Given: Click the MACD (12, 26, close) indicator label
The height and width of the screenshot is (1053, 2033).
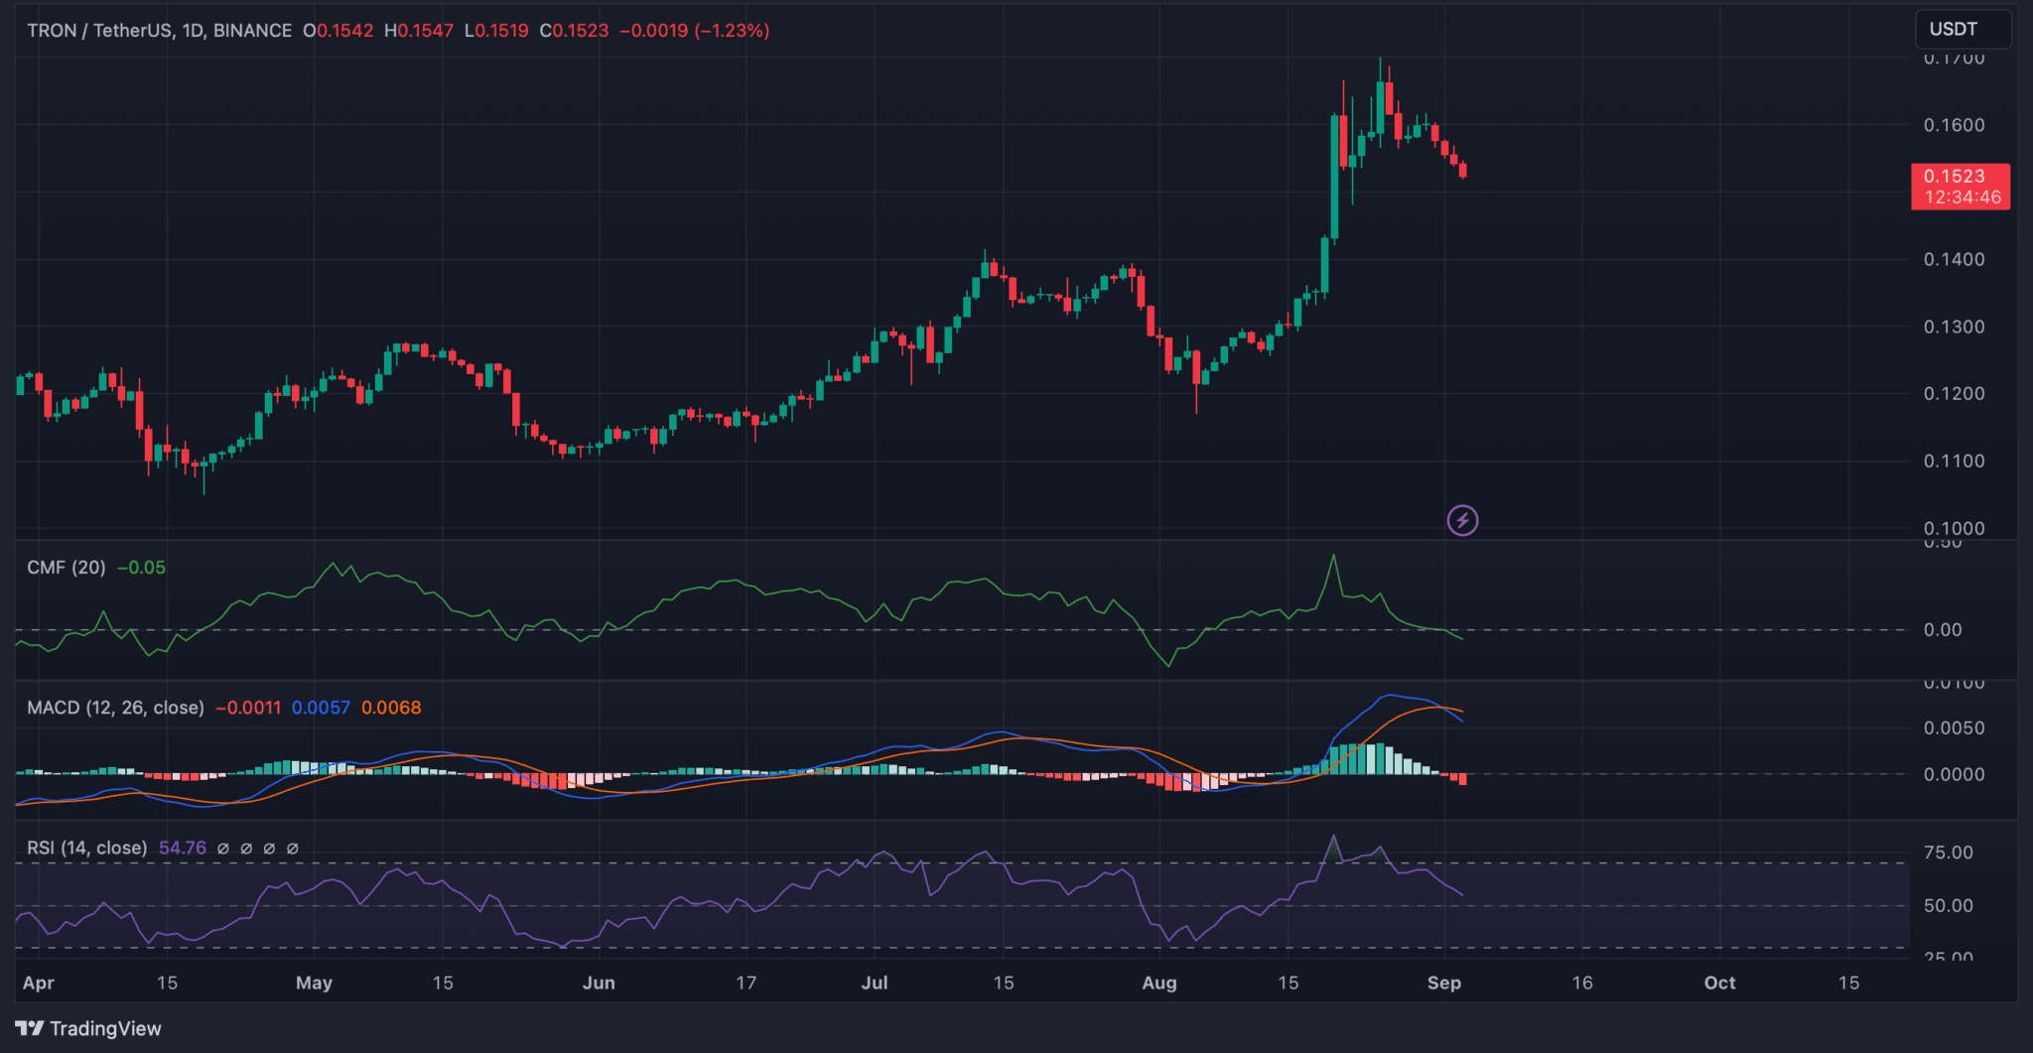Looking at the screenshot, I should click(115, 708).
